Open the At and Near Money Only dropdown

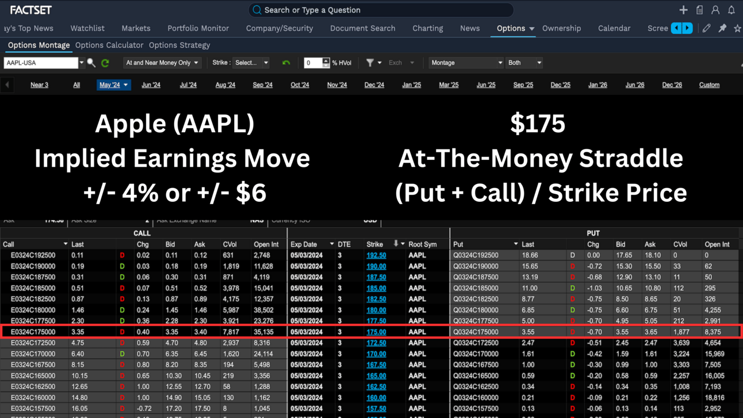(x=162, y=63)
